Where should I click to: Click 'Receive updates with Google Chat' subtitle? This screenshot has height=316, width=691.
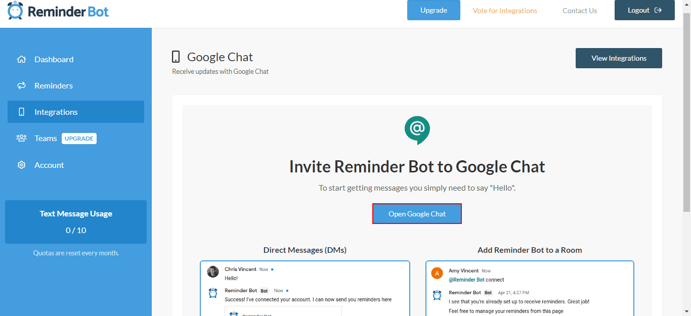click(220, 71)
